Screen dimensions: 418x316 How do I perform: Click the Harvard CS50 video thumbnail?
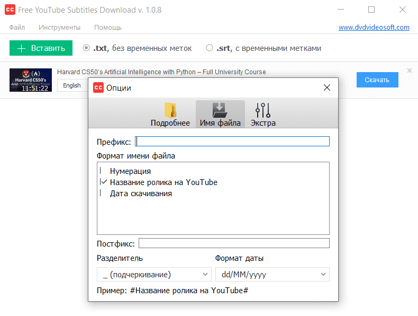(31, 80)
